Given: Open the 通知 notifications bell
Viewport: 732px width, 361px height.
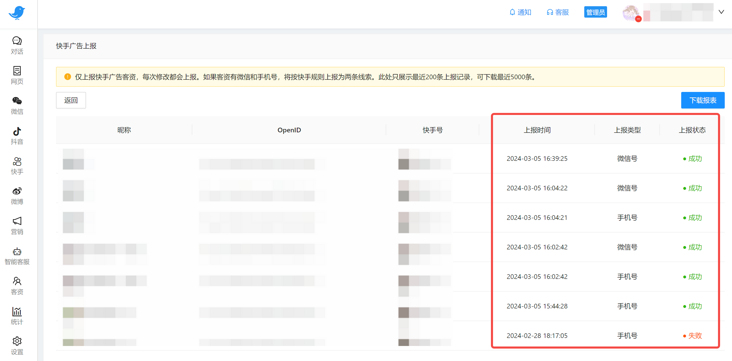Looking at the screenshot, I should pyautogui.click(x=520, y=12).
